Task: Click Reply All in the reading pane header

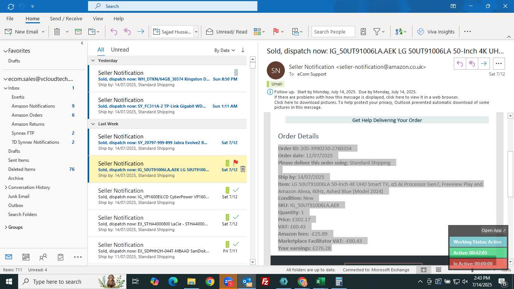Action: (472, 64)
